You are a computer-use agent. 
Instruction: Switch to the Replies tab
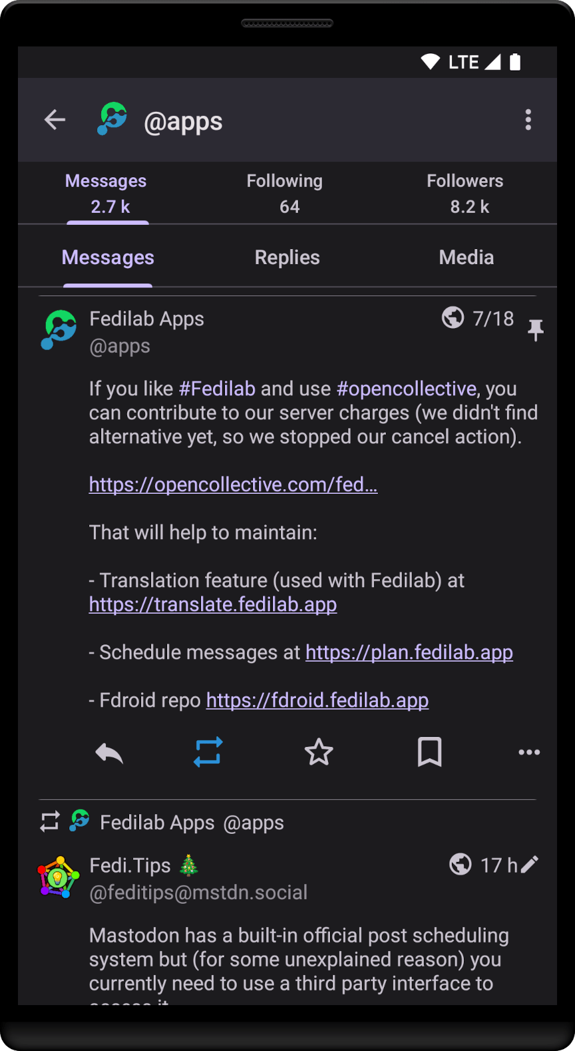point(287,258)
